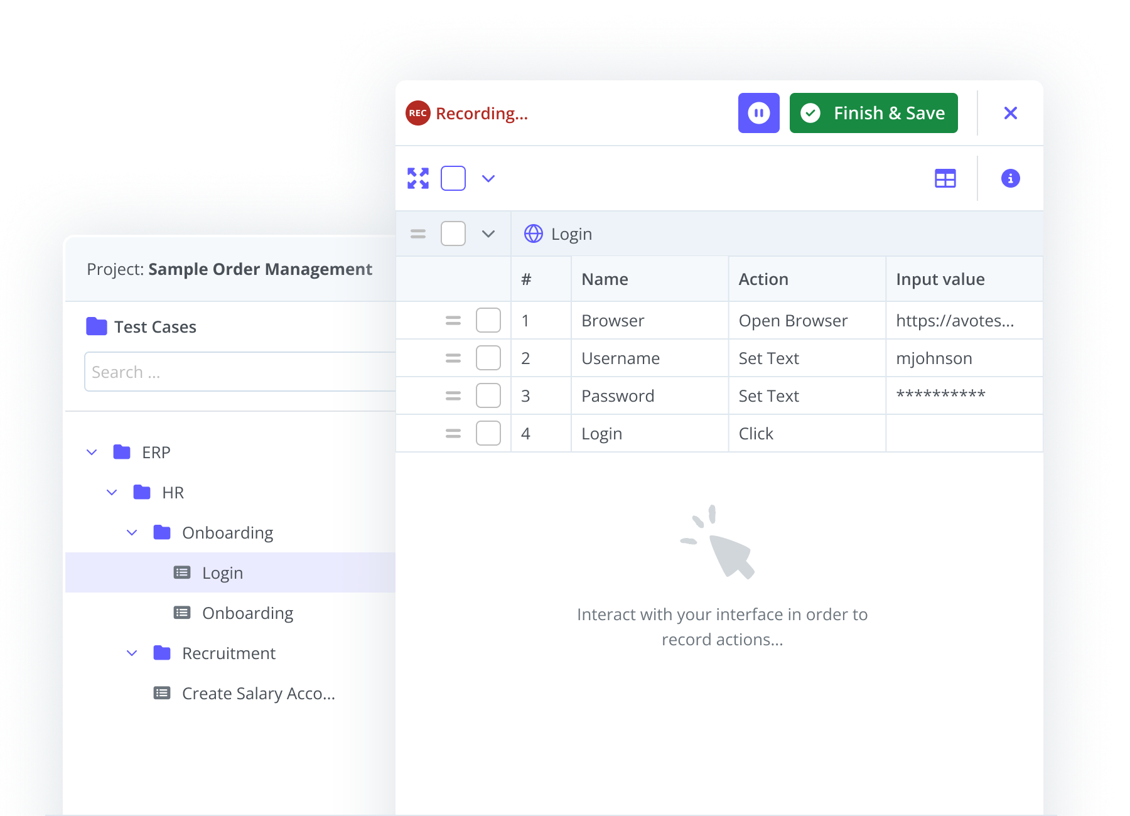This screenshot has width=1130, height=816.
Task: Open the dropdown arrow beside toolbar checkbox
Action: (488, 178)
